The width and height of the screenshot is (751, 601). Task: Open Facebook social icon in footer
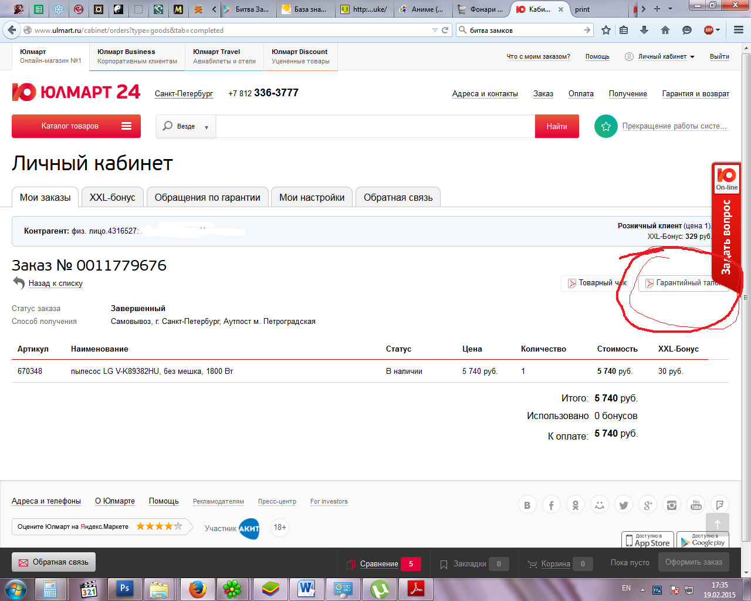click(x=551, y=505)
